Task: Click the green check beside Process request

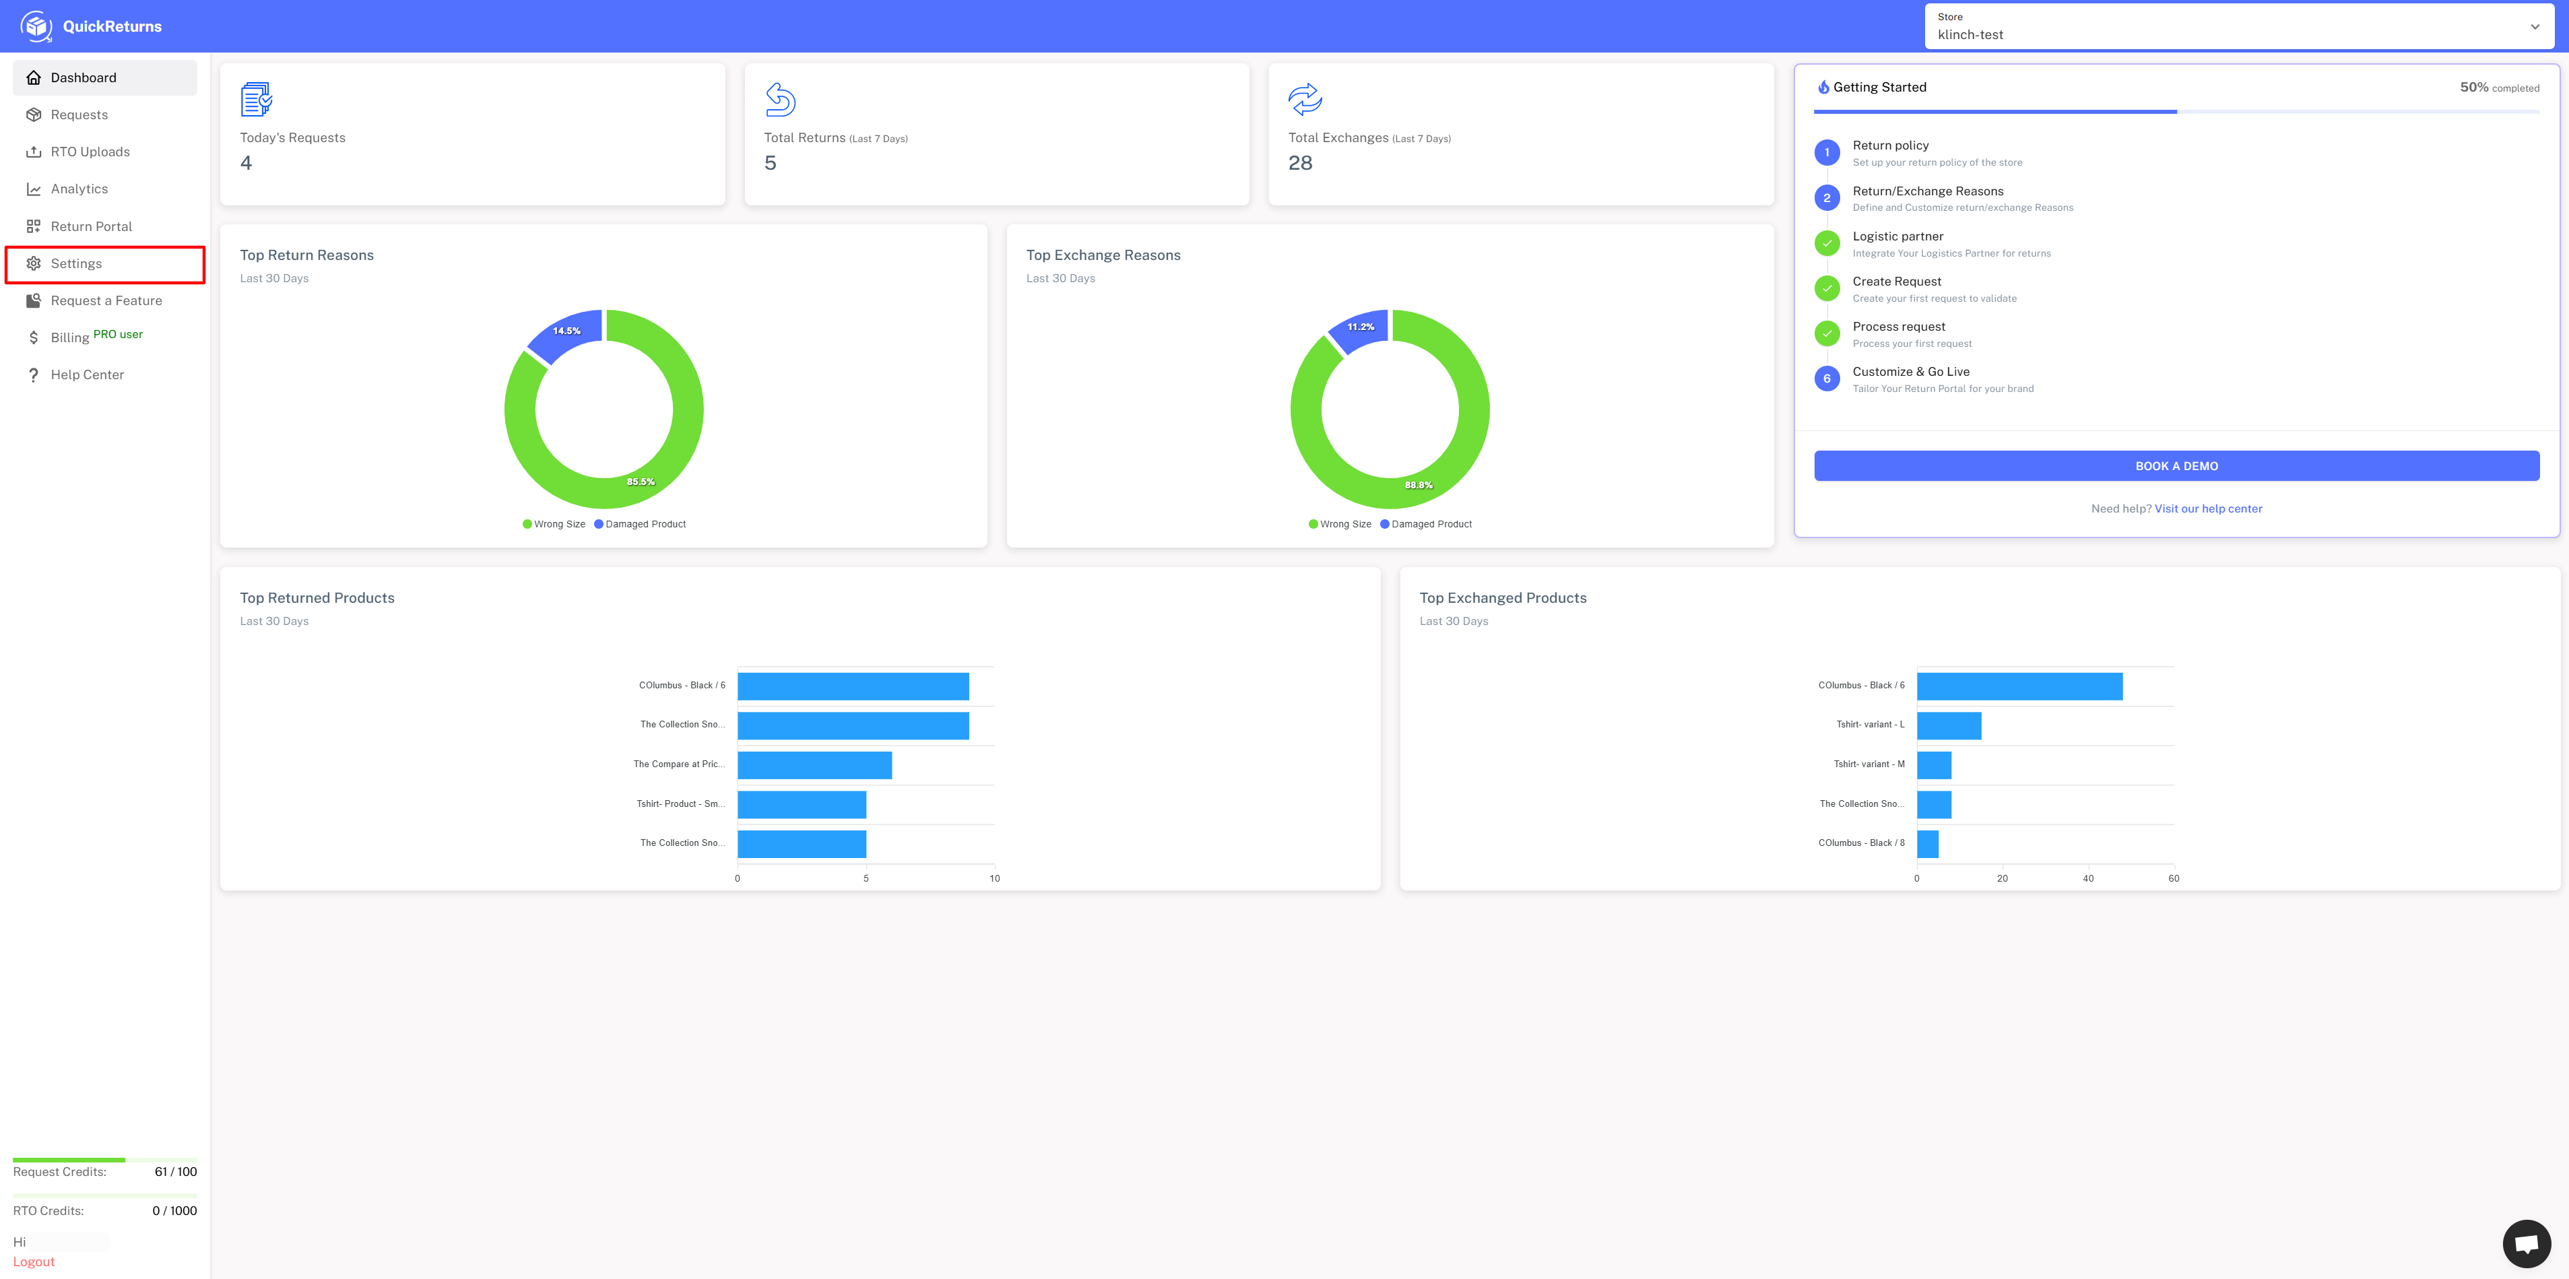Action: tap(1827, 334)
